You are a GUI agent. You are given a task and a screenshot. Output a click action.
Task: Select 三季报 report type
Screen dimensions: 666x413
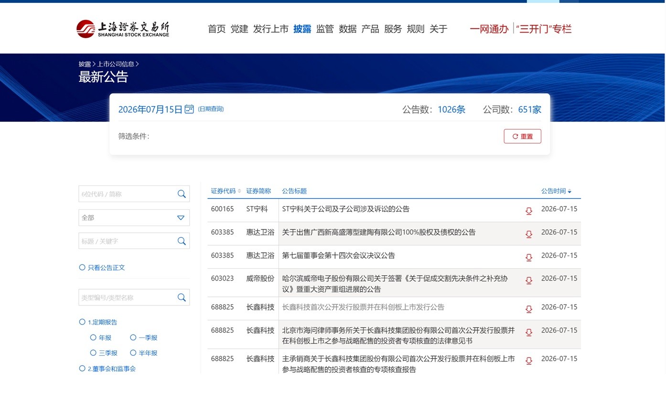(93, 353)
